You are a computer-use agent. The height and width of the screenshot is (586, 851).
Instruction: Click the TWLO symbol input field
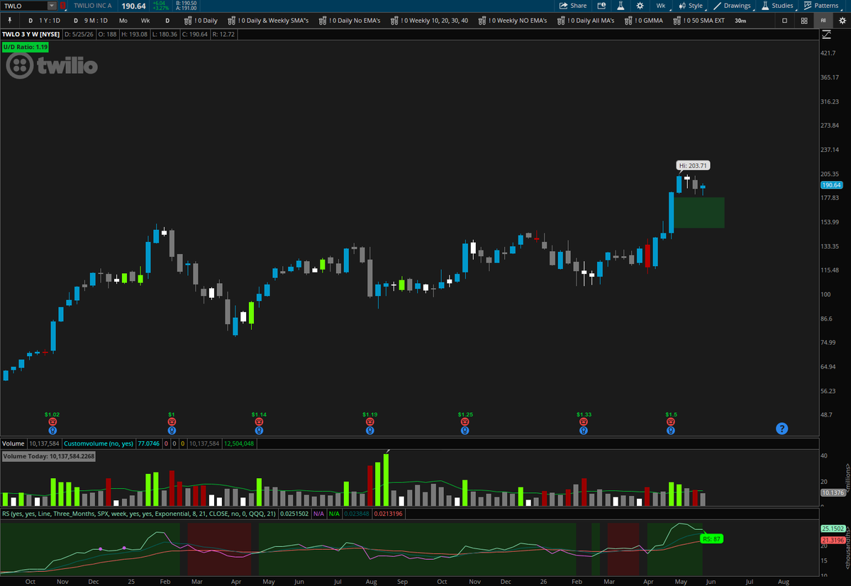25,6
